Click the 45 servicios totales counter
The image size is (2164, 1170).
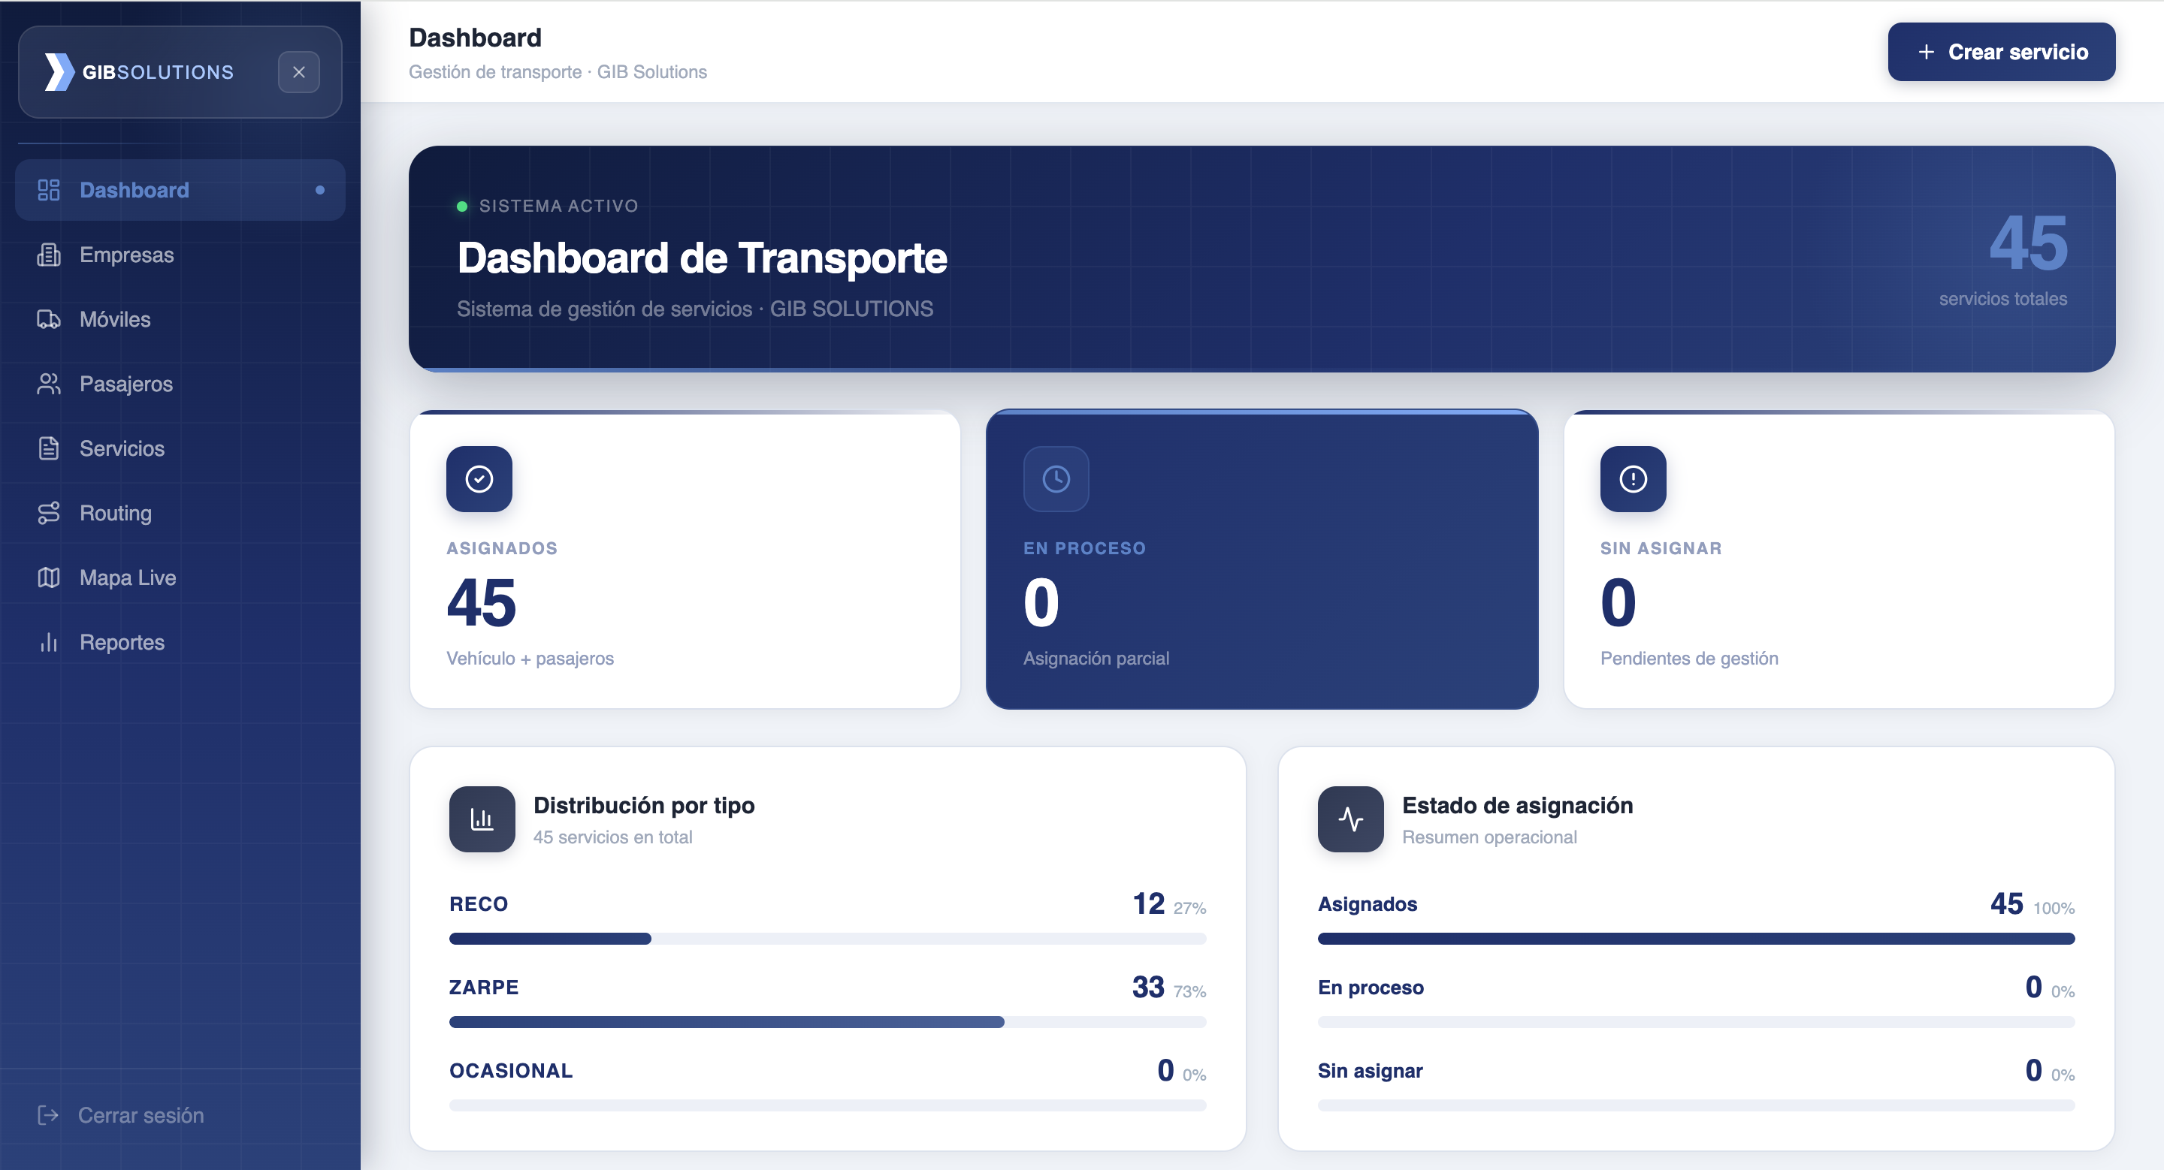(2003, 258)
